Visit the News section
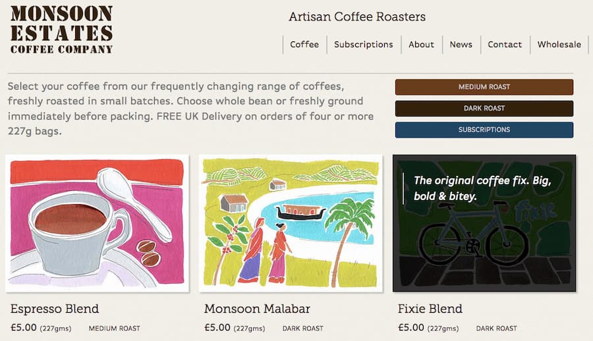The image size is (593, 341). click(x=461, y=45)
